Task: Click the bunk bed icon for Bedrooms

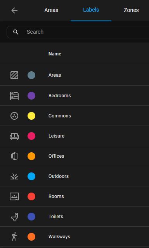Action: [x=14, y=96]
